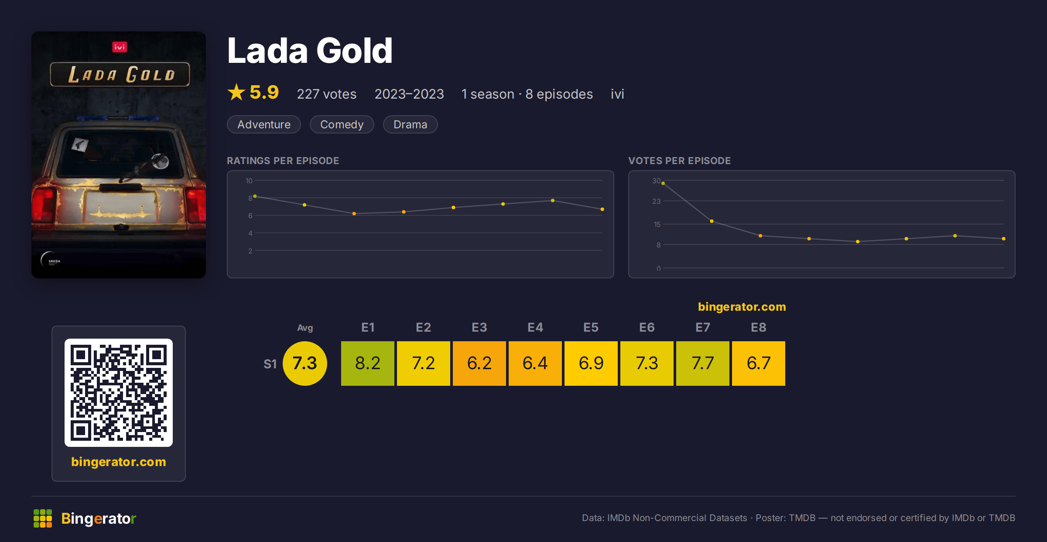Image resolution: width=1047 pixels, height=542 pixels.
Task: Click the ivi badge on poster
Action: click(x=120, y=47)
